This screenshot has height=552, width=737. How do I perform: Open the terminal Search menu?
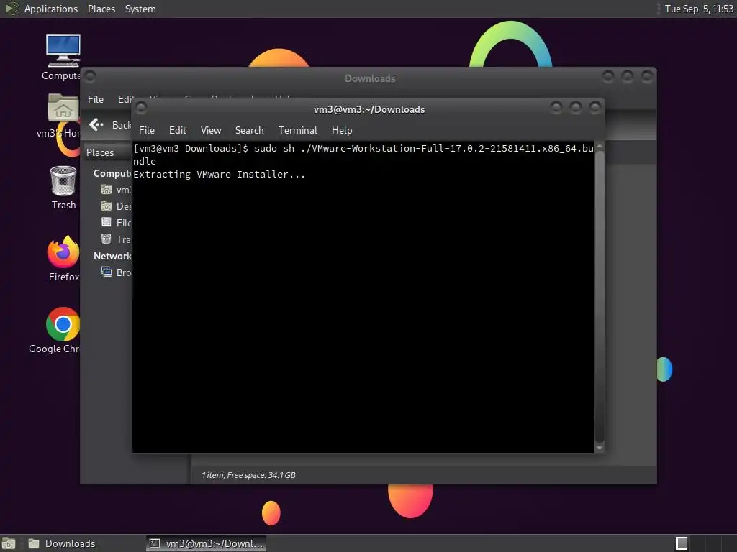pos(249,131)
